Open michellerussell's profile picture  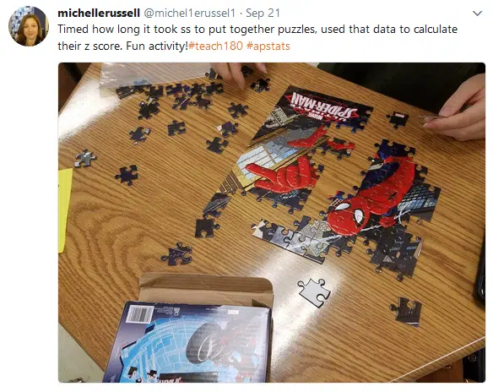[x=29, y=26]
